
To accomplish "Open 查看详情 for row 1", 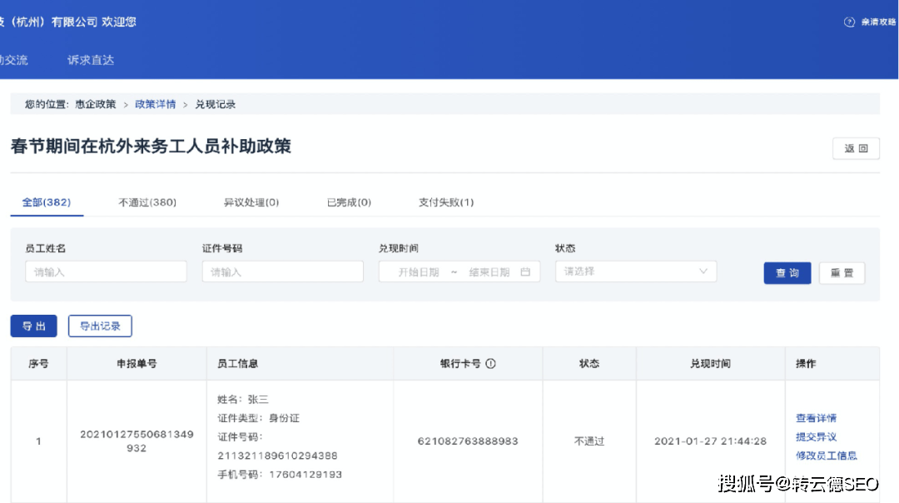I will [x=816, y=418].
